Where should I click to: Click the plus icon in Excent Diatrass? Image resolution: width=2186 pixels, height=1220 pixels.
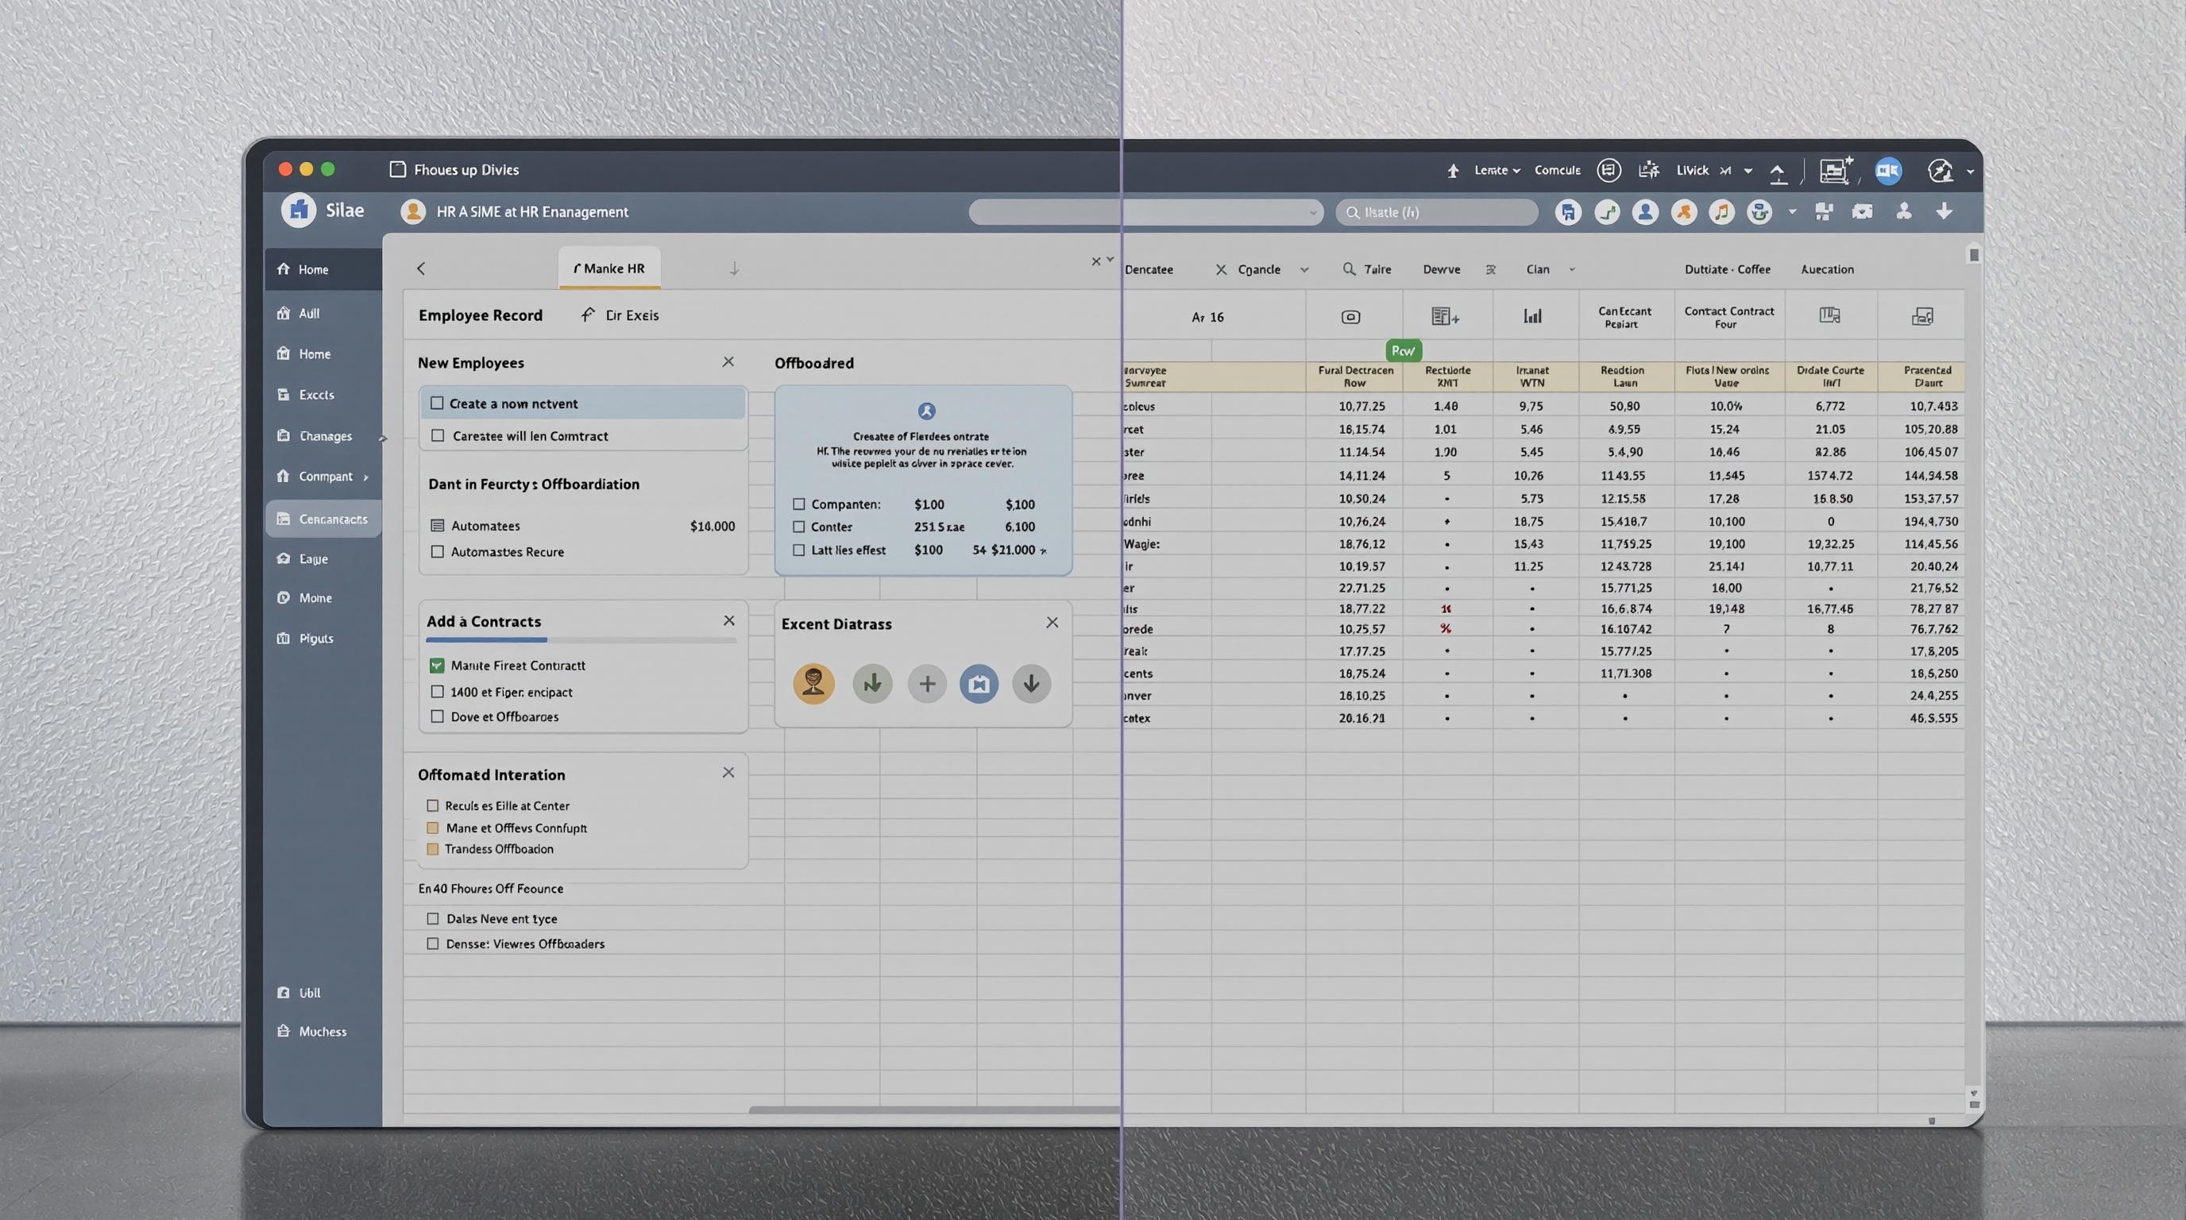coord(927,684)
